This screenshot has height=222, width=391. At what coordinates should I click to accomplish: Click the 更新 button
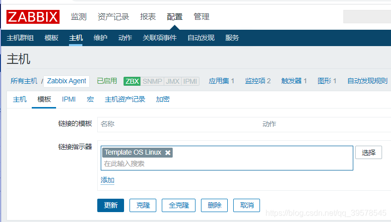[x=111, y=205]
